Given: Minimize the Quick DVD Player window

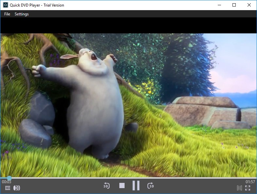Looking at the screenshot, I should tap(219, 5).
